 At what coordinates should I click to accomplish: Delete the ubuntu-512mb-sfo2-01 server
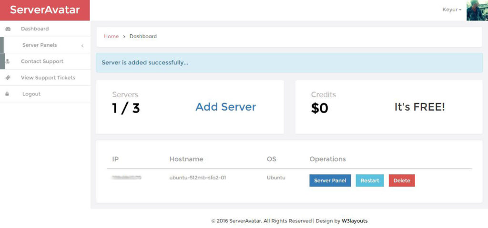tap(402, 180)
